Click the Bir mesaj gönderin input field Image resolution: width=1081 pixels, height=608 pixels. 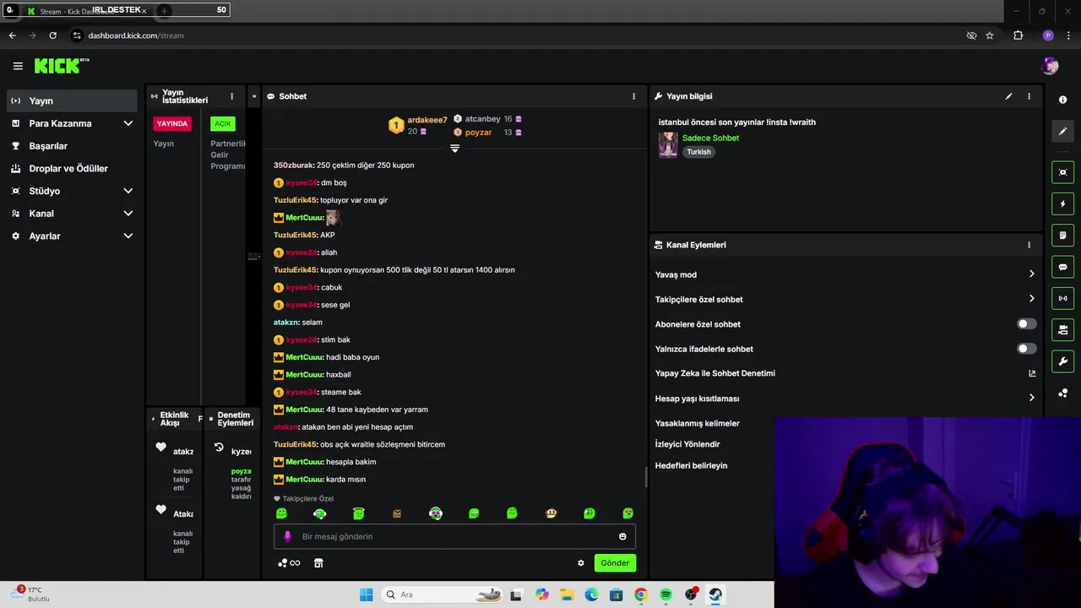click(x=454, y=536)
